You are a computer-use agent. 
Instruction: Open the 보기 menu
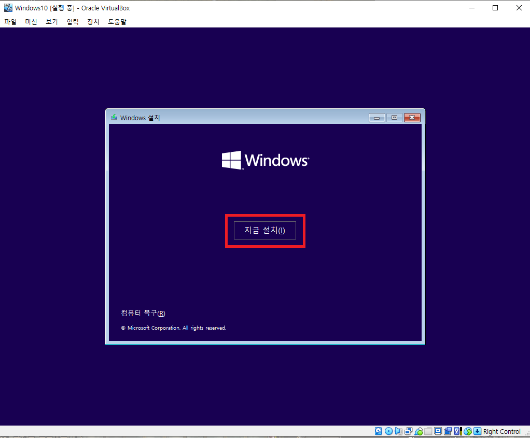point(52,22)
